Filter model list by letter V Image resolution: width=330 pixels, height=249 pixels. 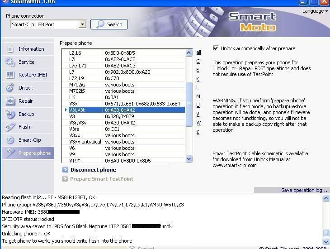click(x=198, y=114)
